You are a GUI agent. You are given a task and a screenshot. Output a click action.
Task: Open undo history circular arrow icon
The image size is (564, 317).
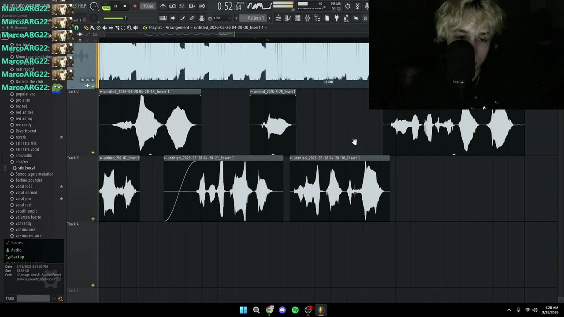point(348,6)
